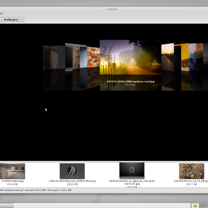The image size is (208, 208).
Task: Click the 140192-reflective_ball_1680x1050.png file name
Action: pos(72,181)
